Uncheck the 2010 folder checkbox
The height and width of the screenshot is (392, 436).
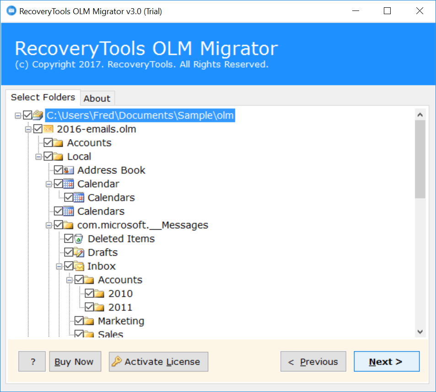[x=89, y=293]
